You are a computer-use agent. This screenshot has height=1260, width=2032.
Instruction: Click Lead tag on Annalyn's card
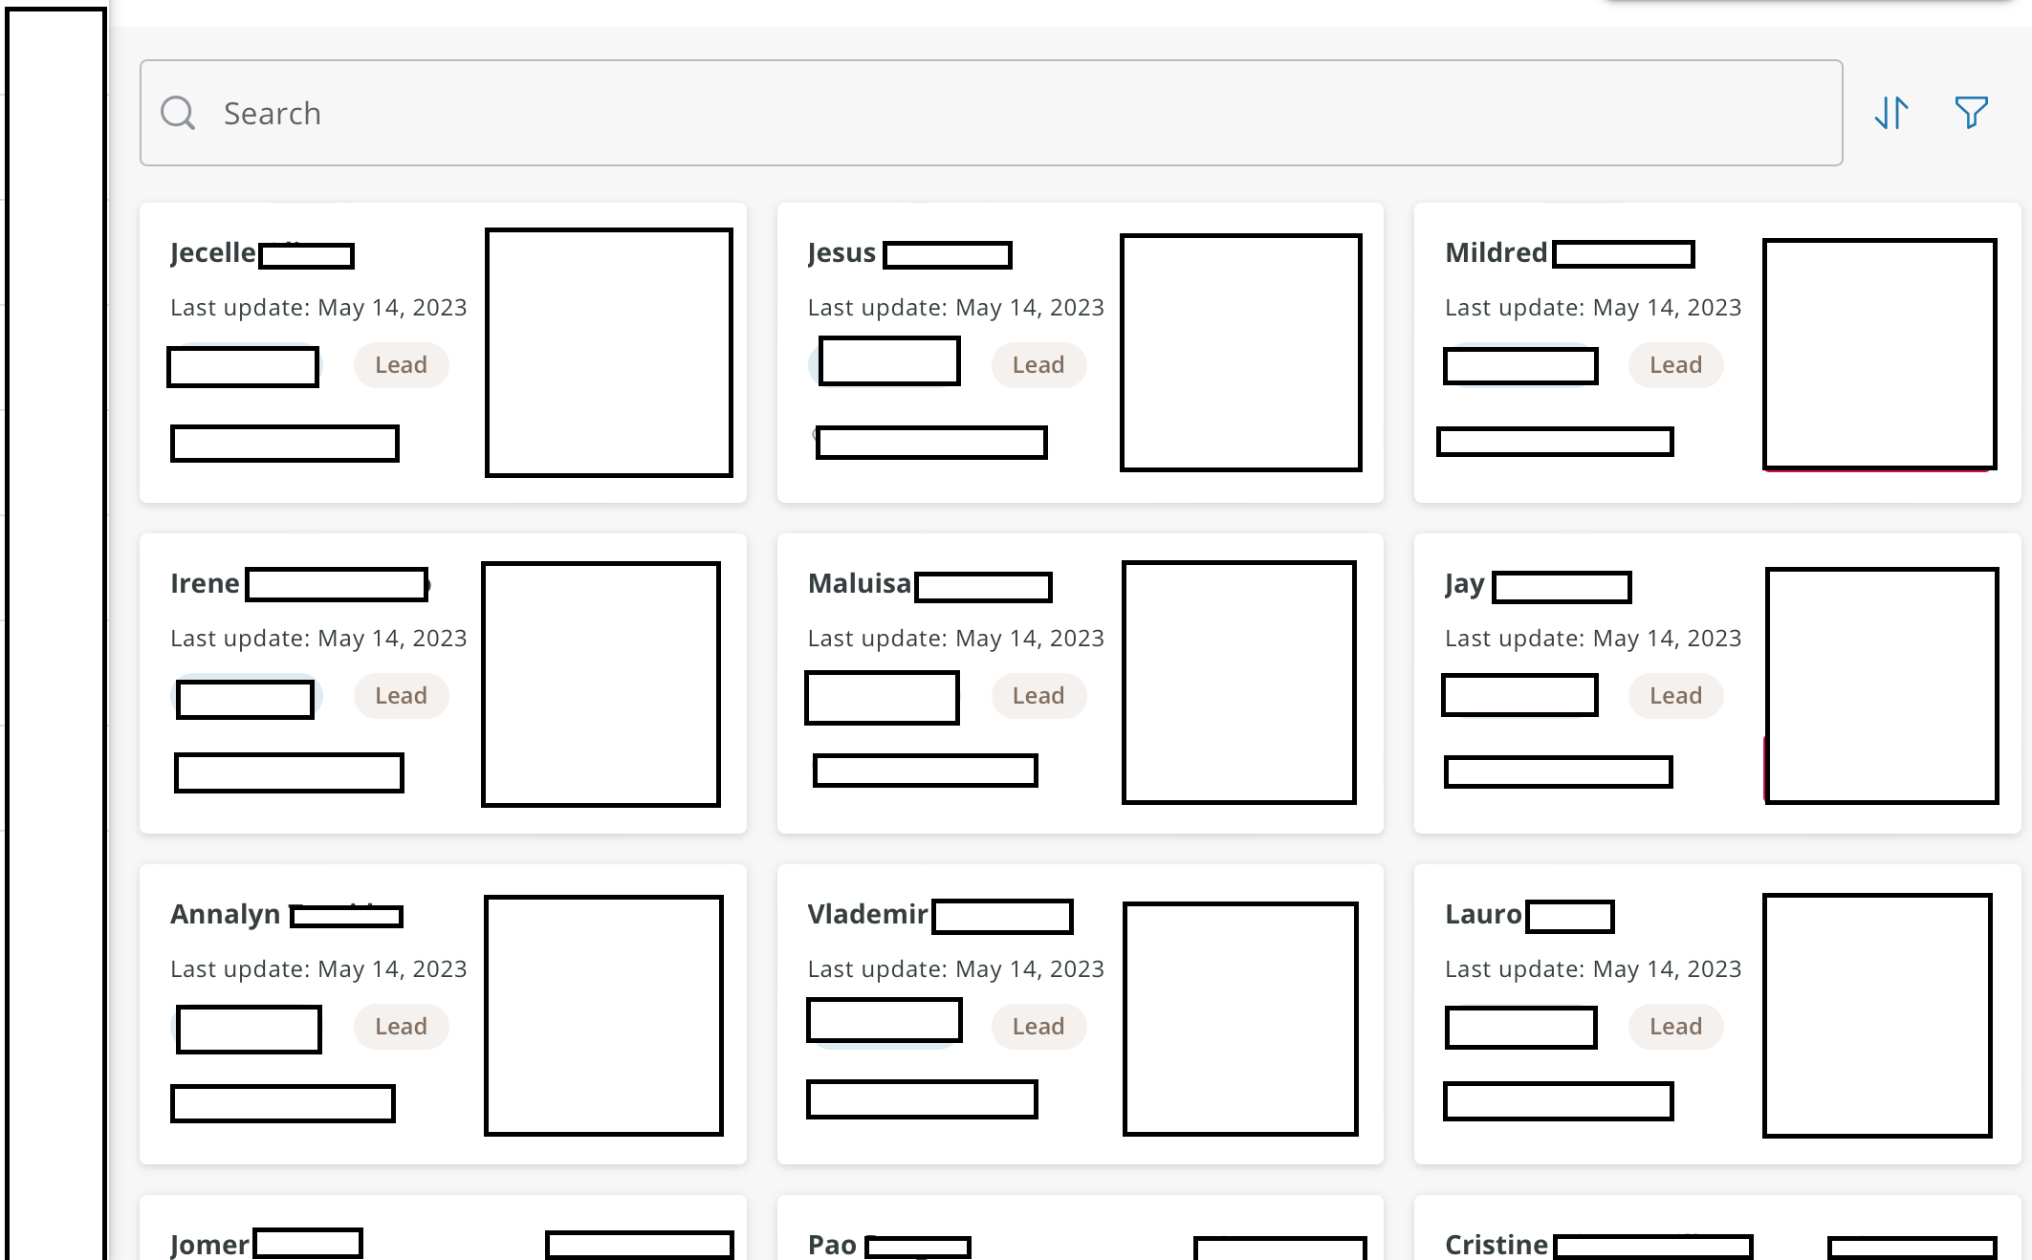click(x=401, y=1027)
